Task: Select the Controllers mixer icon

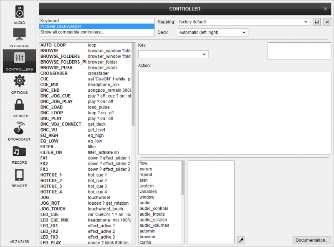Action: (x=19, y=58)
